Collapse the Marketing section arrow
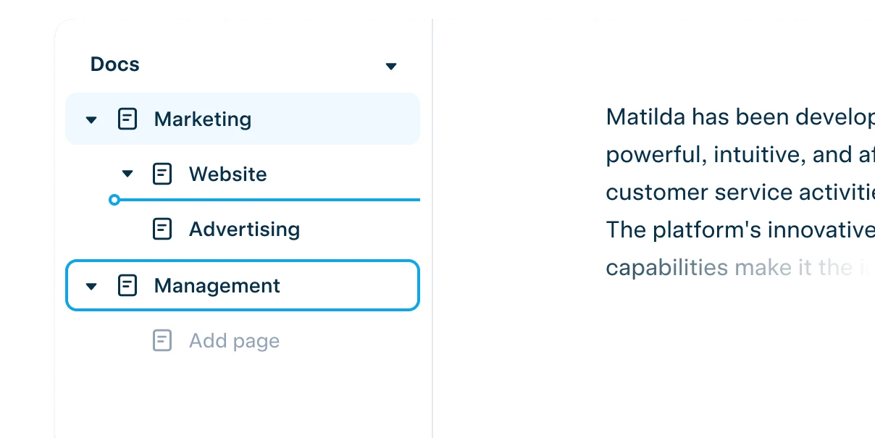This screenshot has width=875, height=438. coord(91,119)
